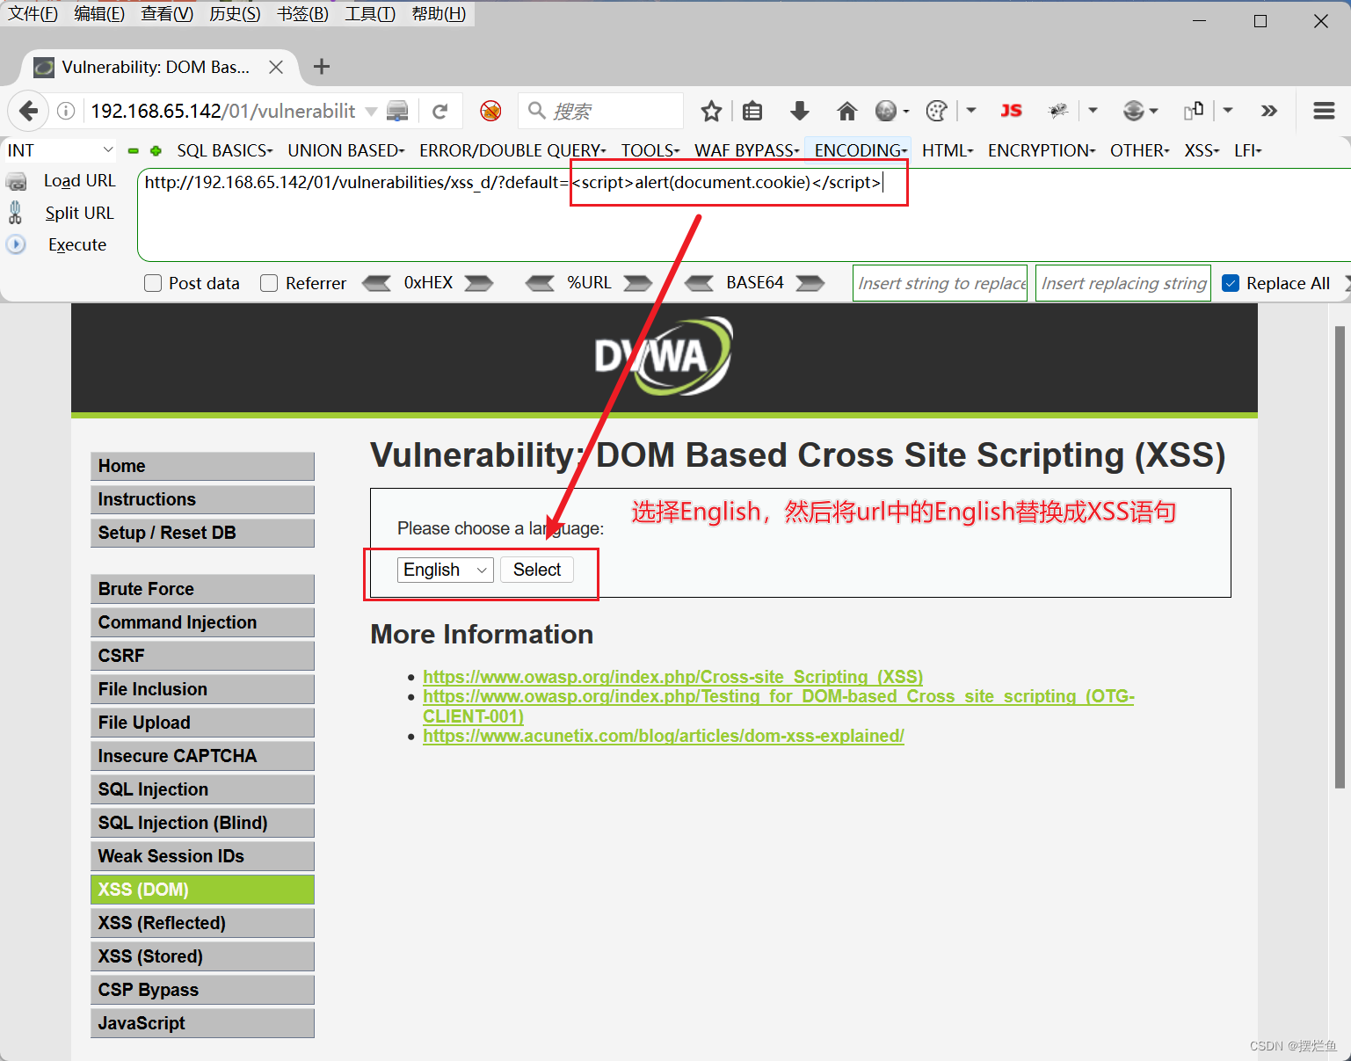1351x1061 pixels.
Task: Click the 搜索 search box
Action: pos(600,111)
